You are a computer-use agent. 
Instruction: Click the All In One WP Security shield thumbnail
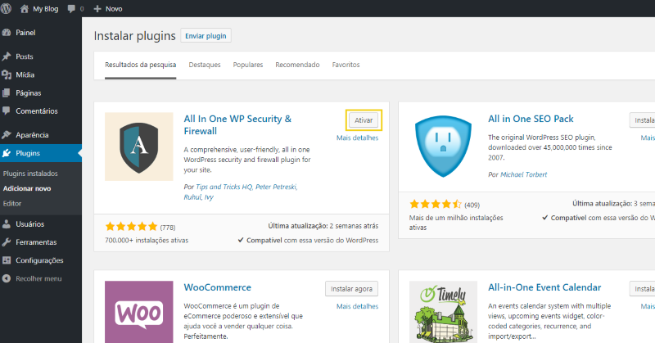click(x=138, y=147)
